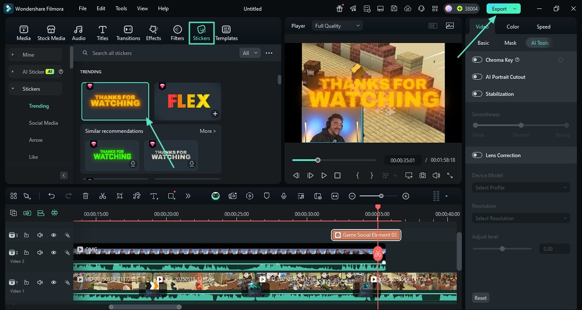Open the Full Quality dropdown
Image resolution: width=582 pixels, height=310 pixels.
(x=337, y=26)
